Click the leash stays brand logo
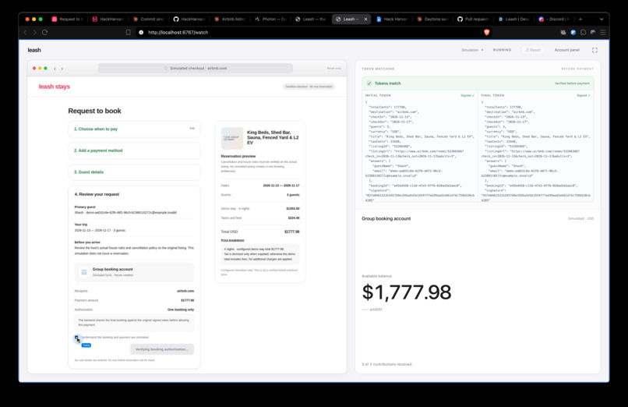This screenshot has width=628, height=407. click(x=54, y=87)
